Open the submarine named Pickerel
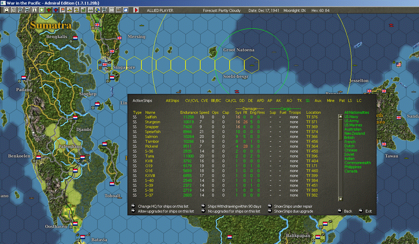This screenshot has width=419, height=244. (151, 146)
